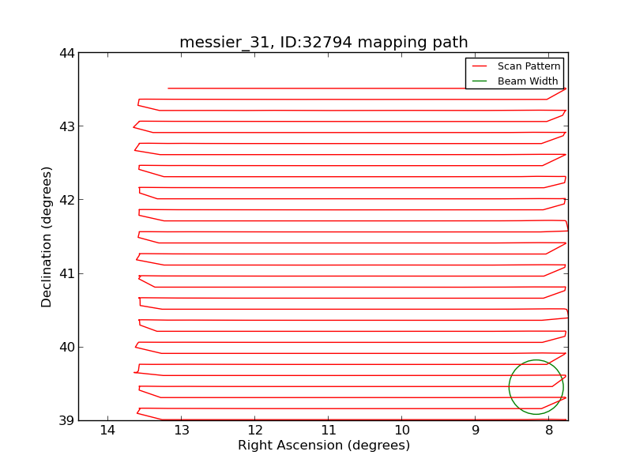Click the 12 tick label on right ascension axis
632x474 pixels.
click(x=254, y=431)
